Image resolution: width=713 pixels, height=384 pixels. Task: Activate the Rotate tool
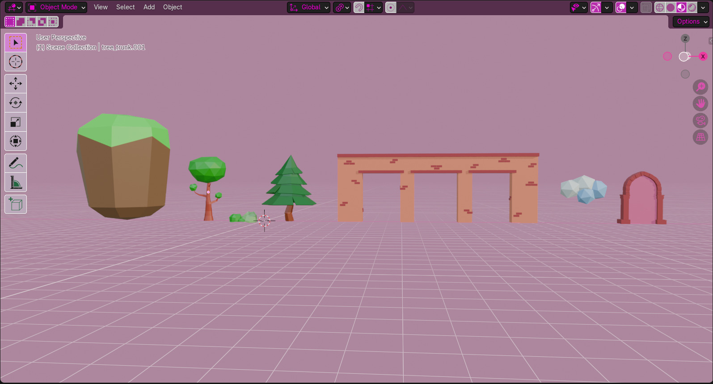[x=16, y=103]
